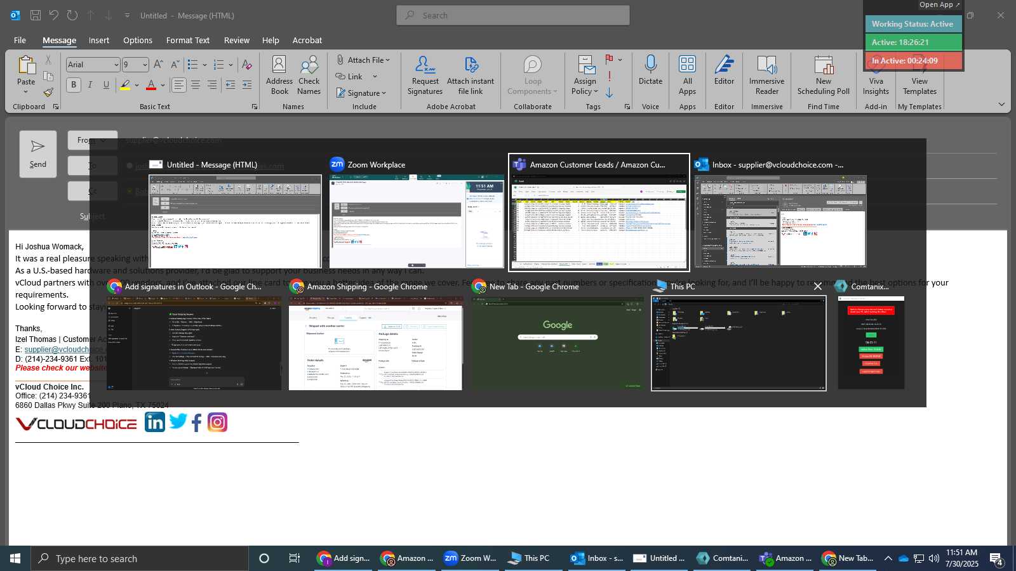Click the From button
The height and width of the screenshot is (571, 1016).
pos(93,140)
